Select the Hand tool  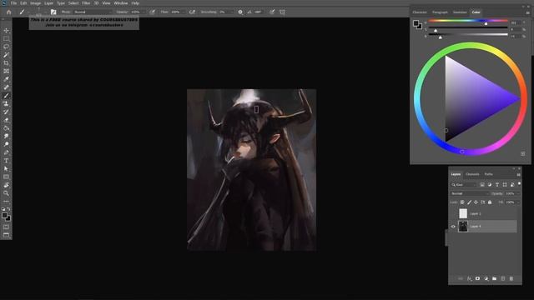coord(6,185)
